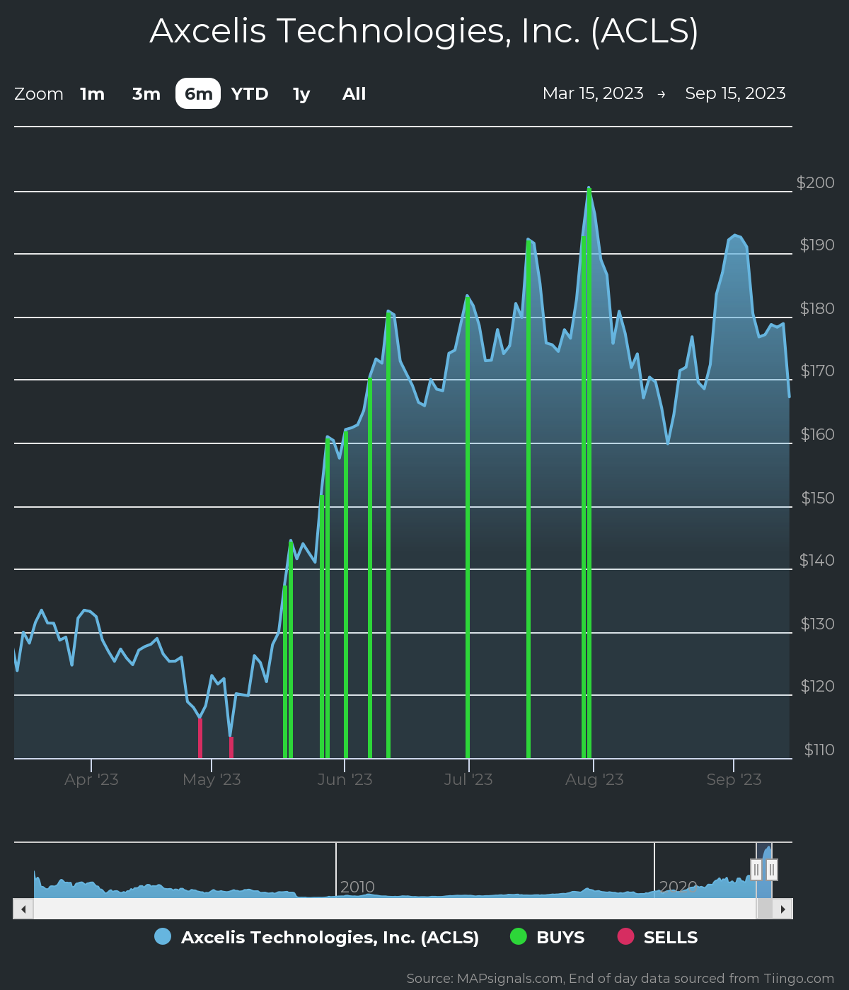
Task: Set zoom range to 1y
Action: click(301, 94)
